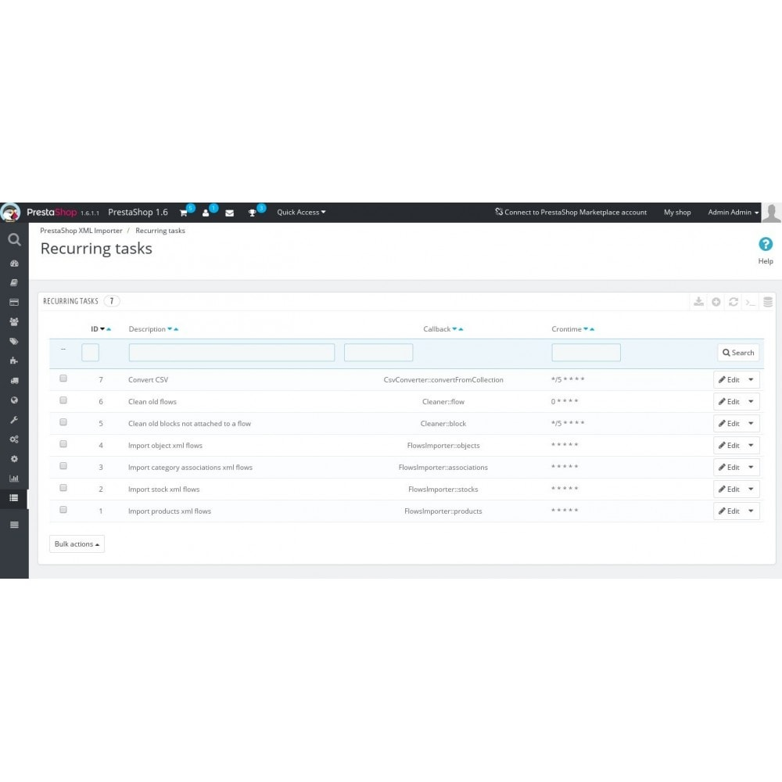This screenshot has width=782, height=782.
Task: Edit the Convert CSV task
Action: point(729,380)
